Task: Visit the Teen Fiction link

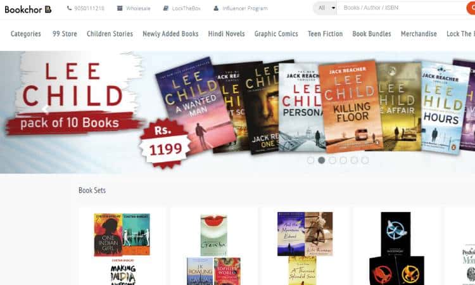Action: (325, 34)
